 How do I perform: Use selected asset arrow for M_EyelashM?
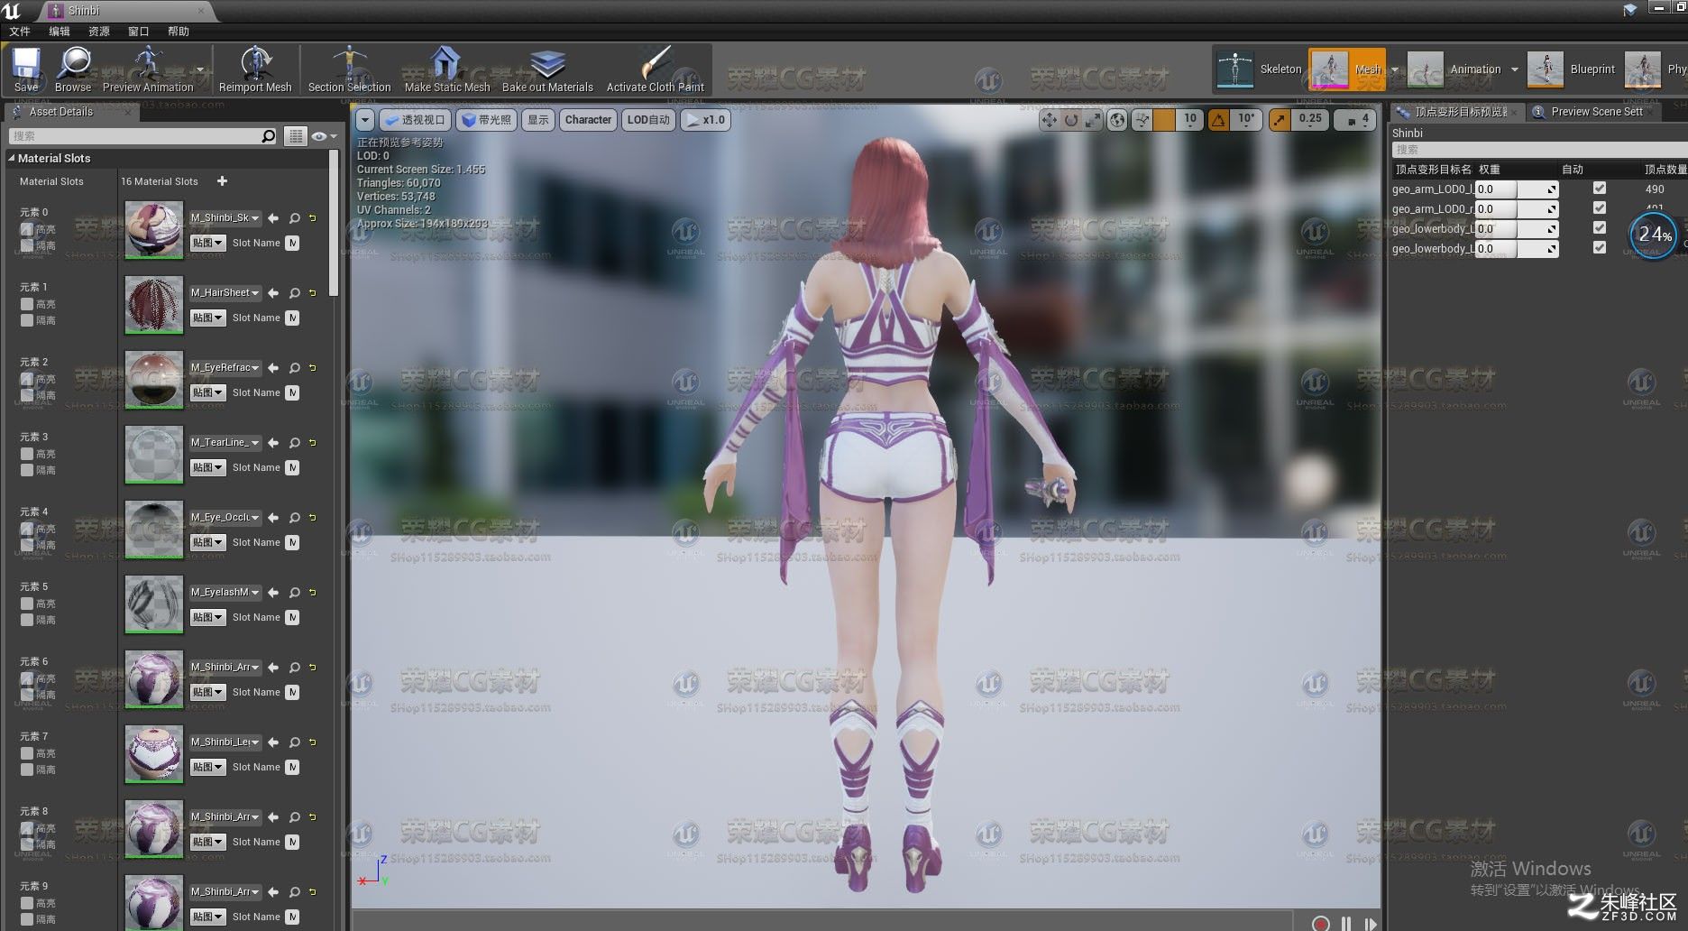pyautogui.click(x=273, y=593)
